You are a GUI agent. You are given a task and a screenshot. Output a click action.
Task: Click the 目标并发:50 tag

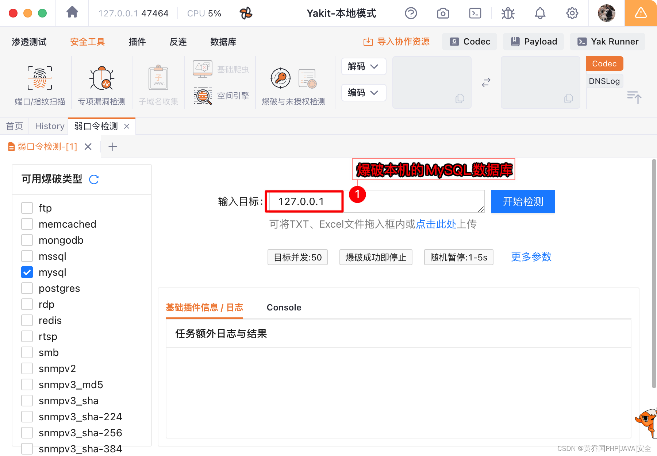point(298,258)
